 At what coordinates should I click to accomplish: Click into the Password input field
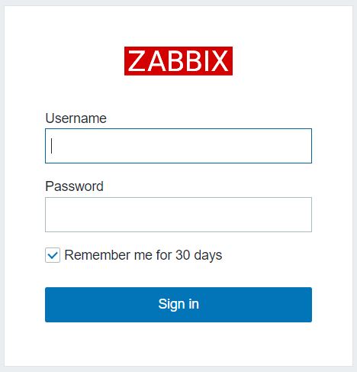[x=178, y=215]
